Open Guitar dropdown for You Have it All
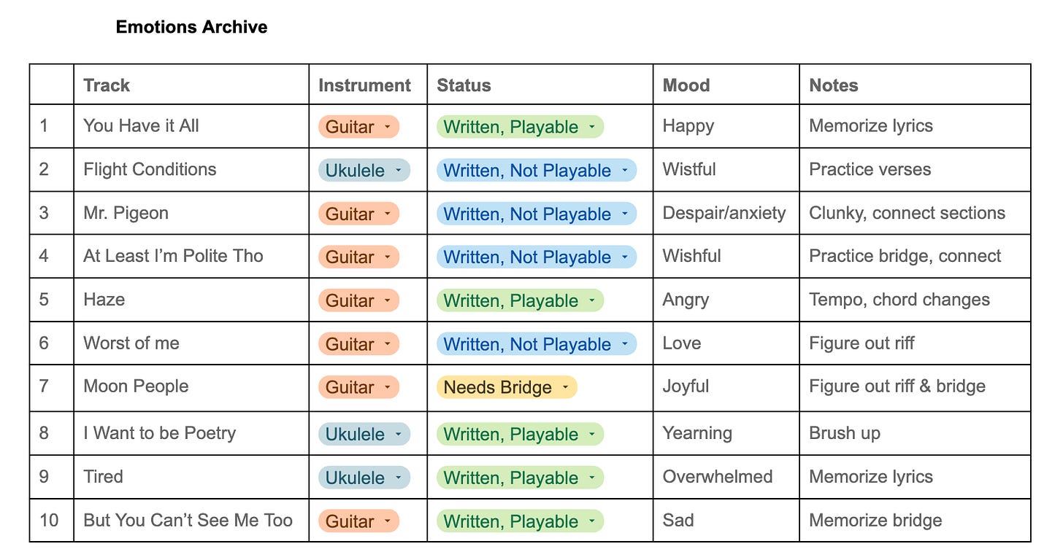This screenshot has height=560, width=1063. click(358, 127)
